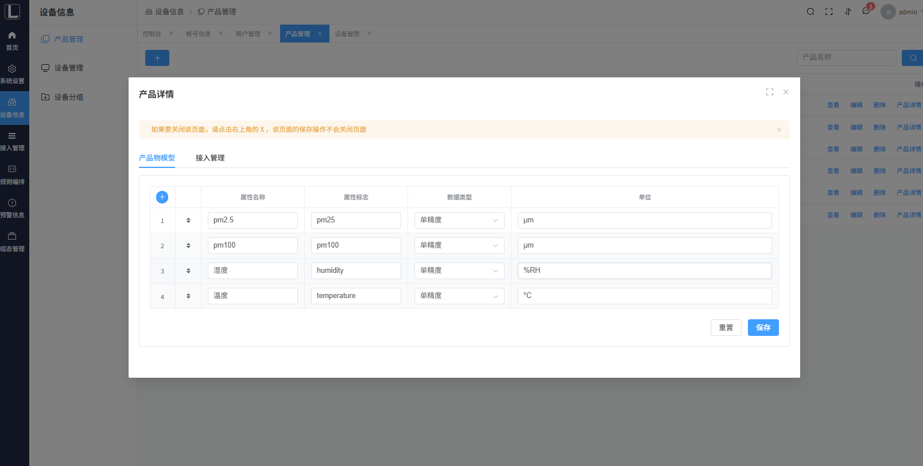The image size is (923, 466).
Task: Click the sort handle for temperature row
Action: 188,296
